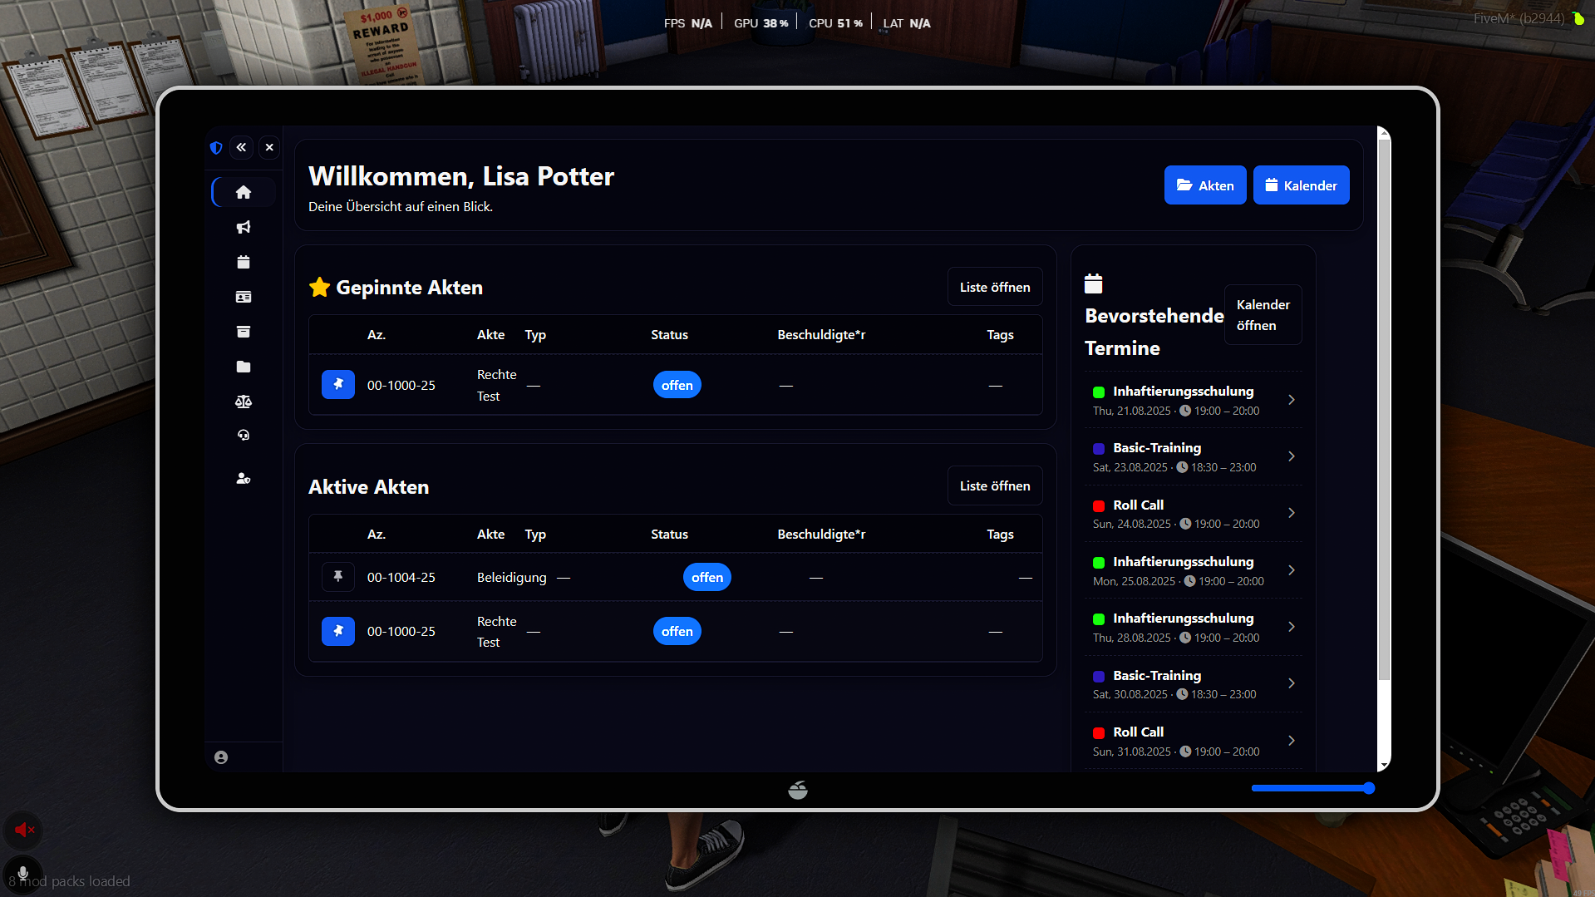This screenshot has width=1595, height=897.
Task: Click the Tags column header in Aktive Akten
Action: [1000, 534]
